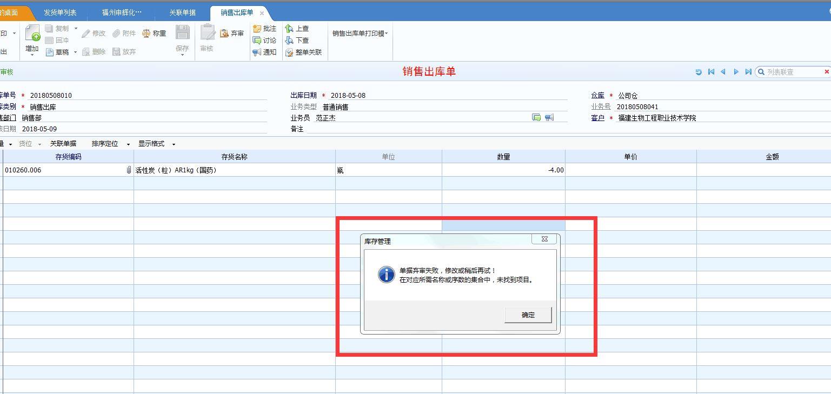831x394 pixels.
Task: Click the 存货编码 column header
Action: (68, 157)
